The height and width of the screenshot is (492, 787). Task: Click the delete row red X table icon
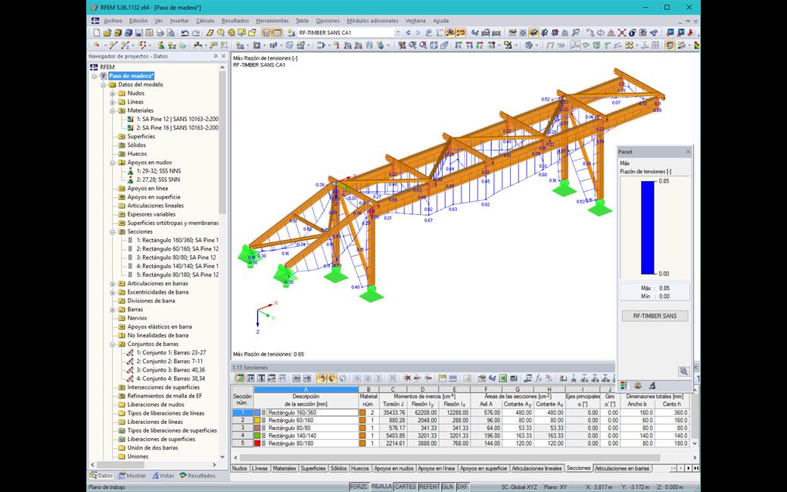point(408,378)
